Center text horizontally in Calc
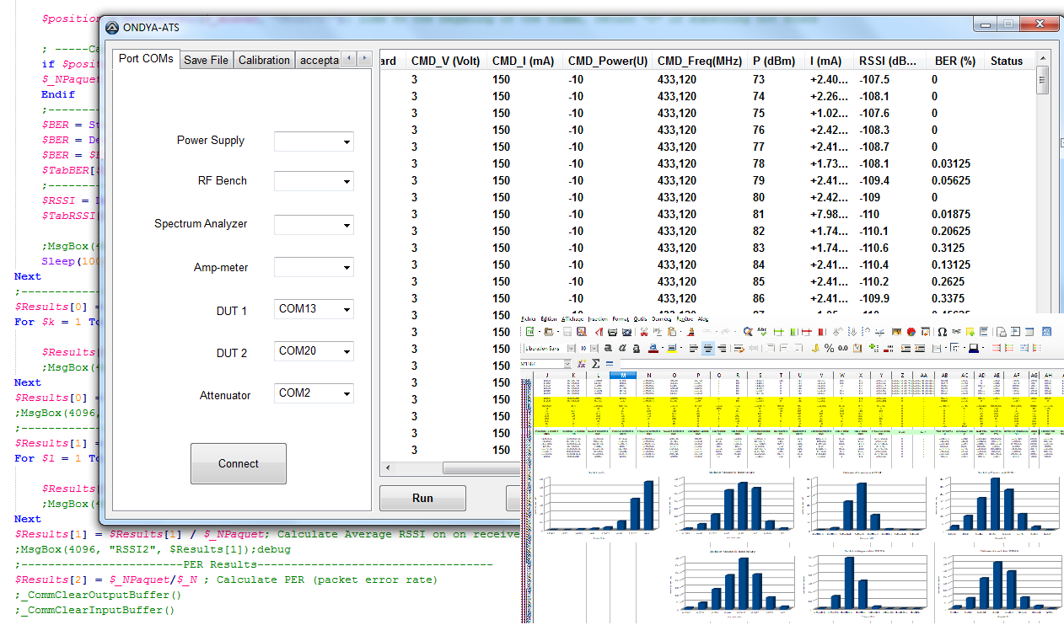The image size is (1064, 625). point(708,348)
